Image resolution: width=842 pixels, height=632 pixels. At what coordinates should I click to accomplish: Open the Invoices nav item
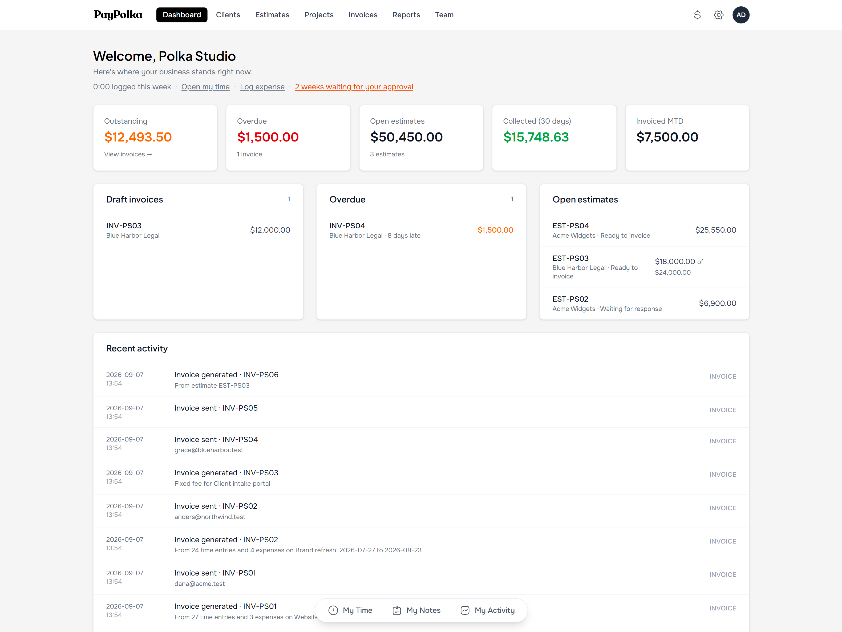[363, 15]
